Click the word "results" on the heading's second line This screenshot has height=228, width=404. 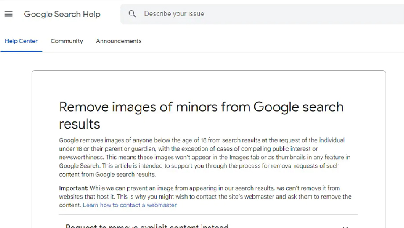pos(79,124)
